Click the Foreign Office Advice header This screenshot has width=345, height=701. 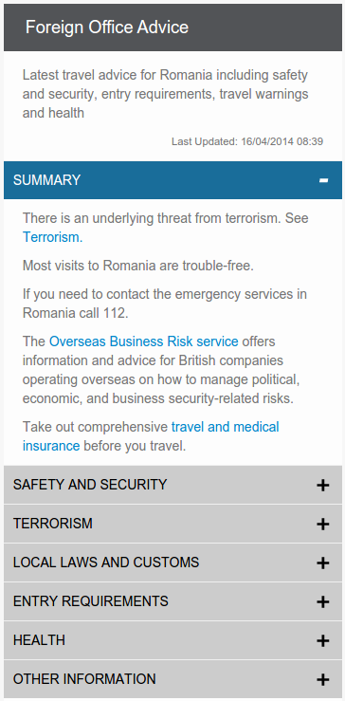pyautogui.click(x=107, y=28)
